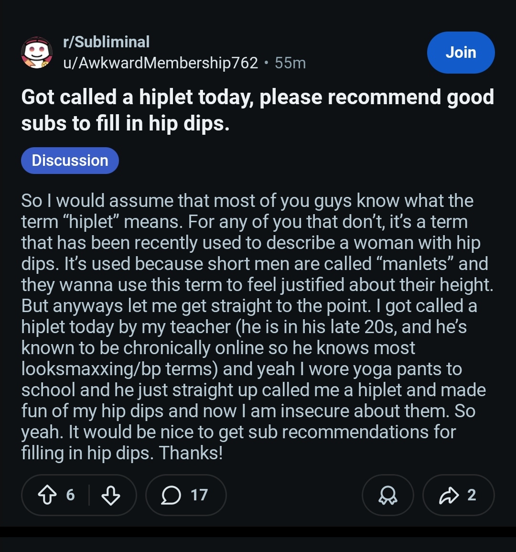Click 'subs to fill in hip dips' heading line
Screen dimensions: 516x552
[x=125, y=123]
